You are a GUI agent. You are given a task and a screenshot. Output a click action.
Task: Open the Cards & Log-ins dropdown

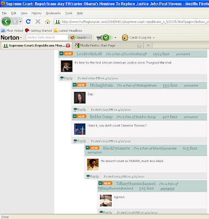[x=154, y=38]
